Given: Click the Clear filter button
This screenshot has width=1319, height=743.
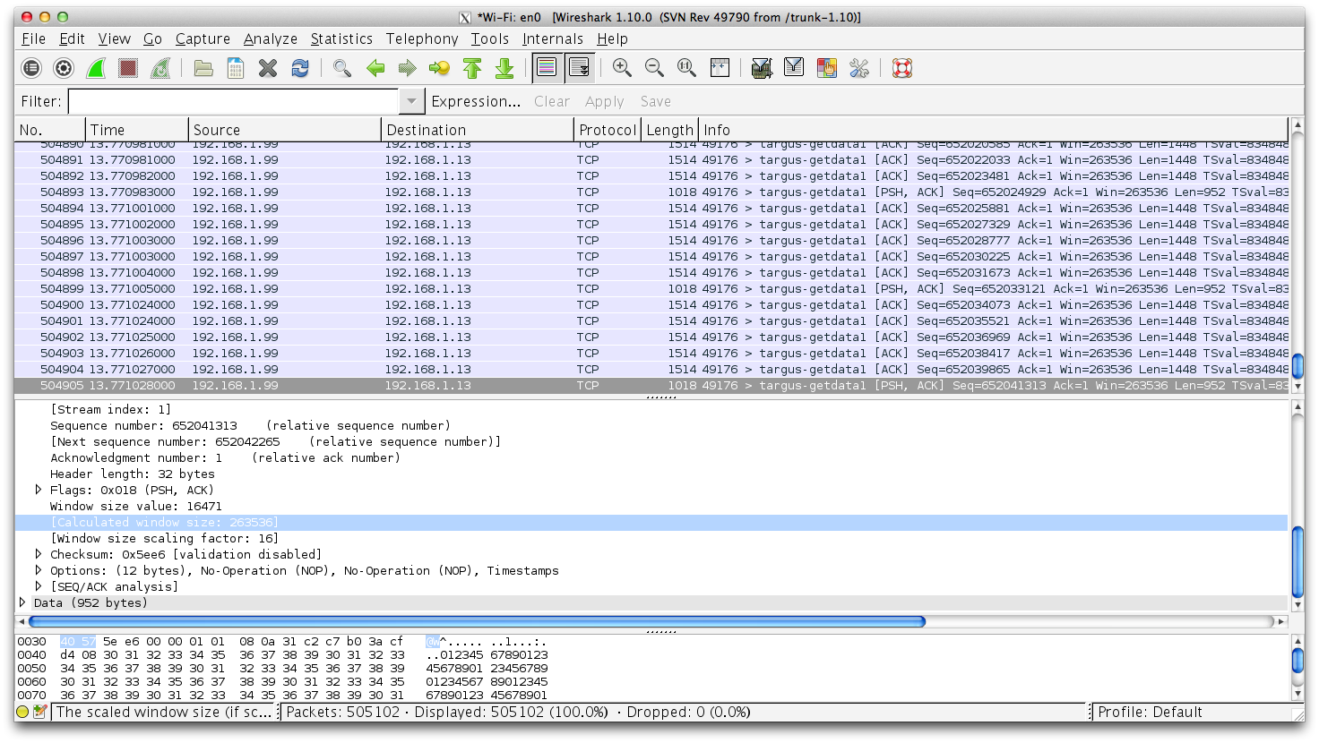Looking at the screenshot, I should pos(552,101).
